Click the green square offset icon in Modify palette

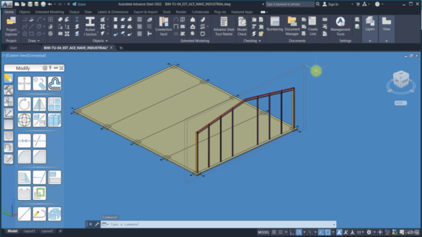coord(40,193)
